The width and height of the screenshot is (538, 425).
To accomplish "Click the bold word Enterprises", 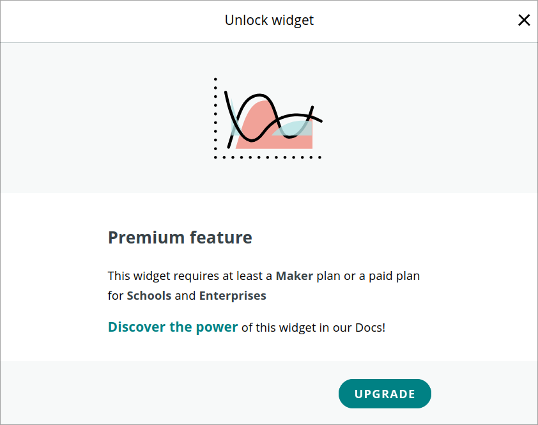I will [x=233, y=296].
